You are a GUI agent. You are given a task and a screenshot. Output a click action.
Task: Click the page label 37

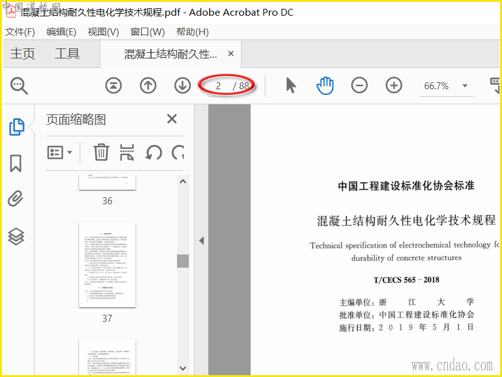tap(107, 318)
